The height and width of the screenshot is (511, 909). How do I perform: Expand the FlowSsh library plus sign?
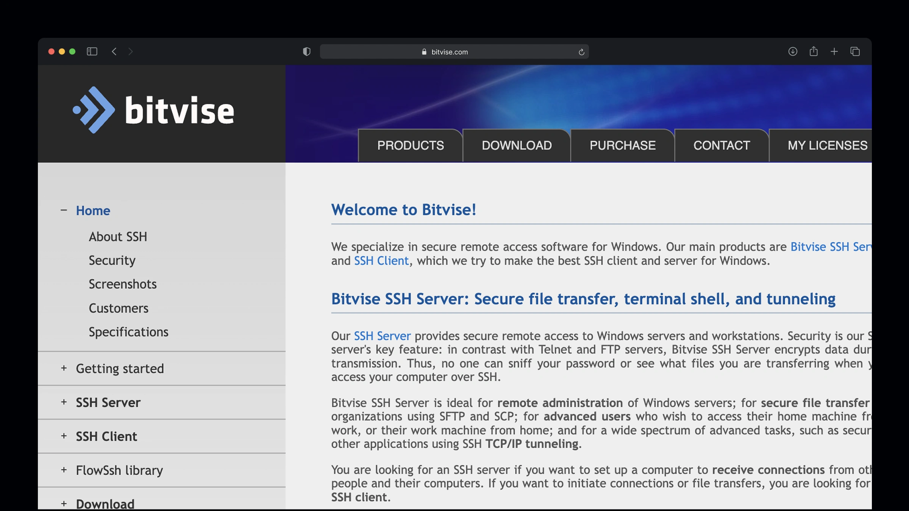tap(64, 470)
